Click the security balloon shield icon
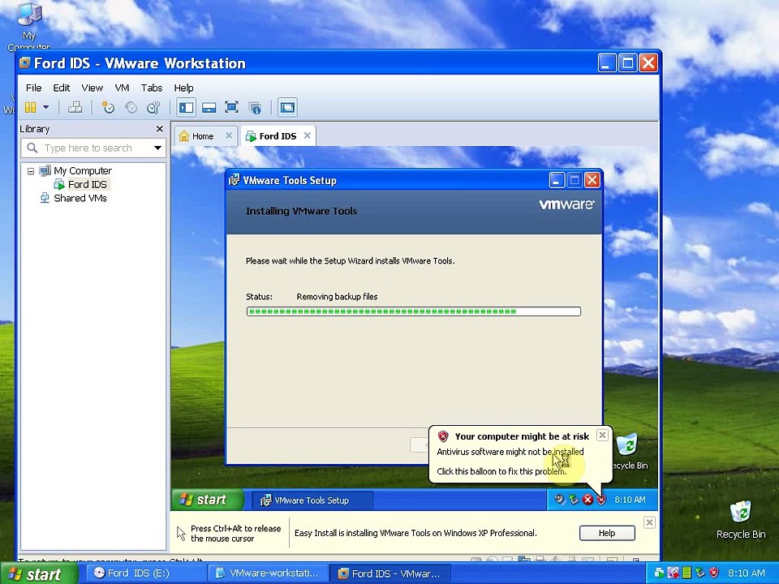The width and height of the screenshot is (779, 584). pos(443,436)
